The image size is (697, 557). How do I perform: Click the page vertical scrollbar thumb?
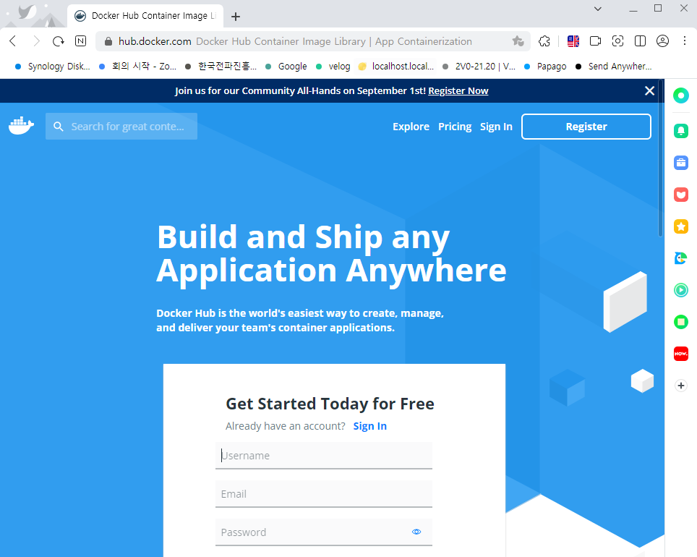coord(661,158)
